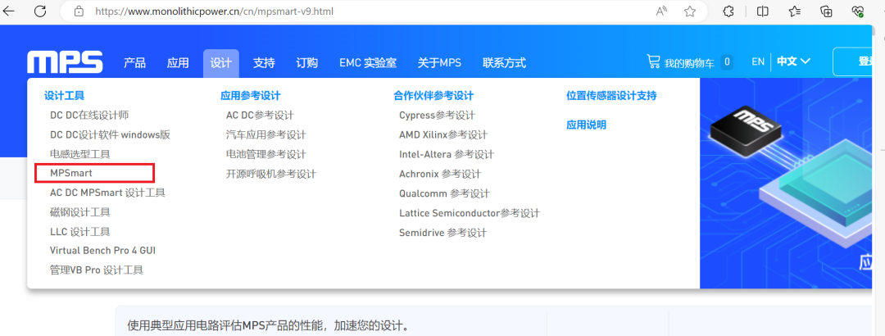Open browser extensions puzzle icon
Image resolution: width=885 pixels, height=336 pixels.
click(728, 11)
